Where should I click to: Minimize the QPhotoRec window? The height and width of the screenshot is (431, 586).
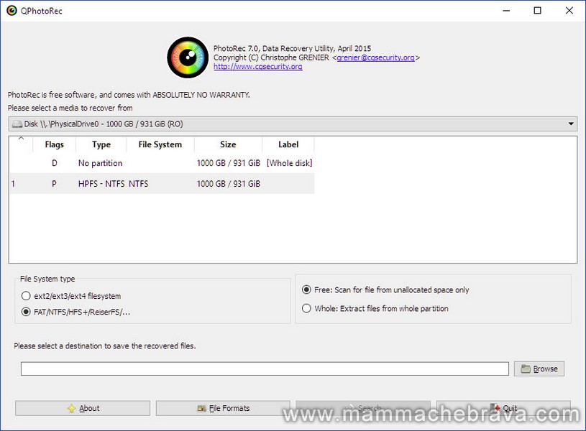(x=506, y=11)
